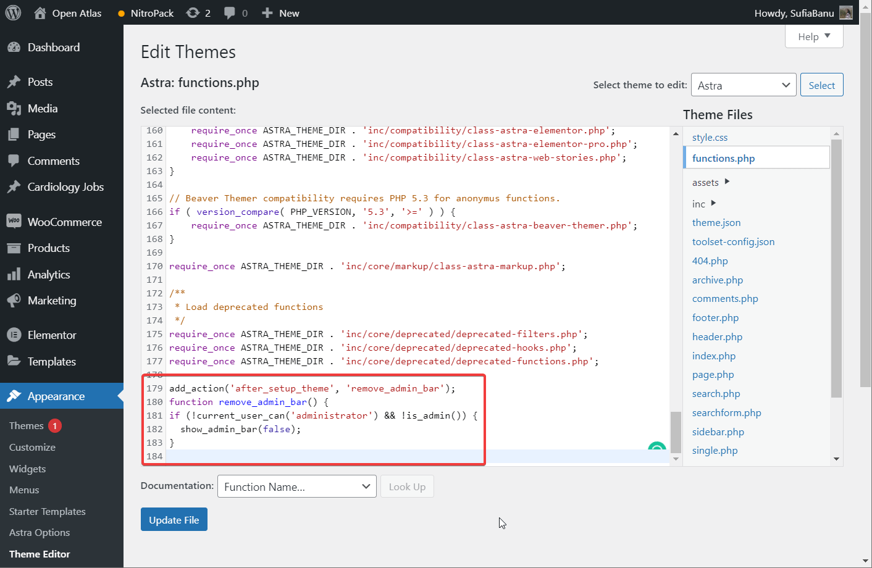Open Starter Templates under Appearance

click(x=47, y=511)
